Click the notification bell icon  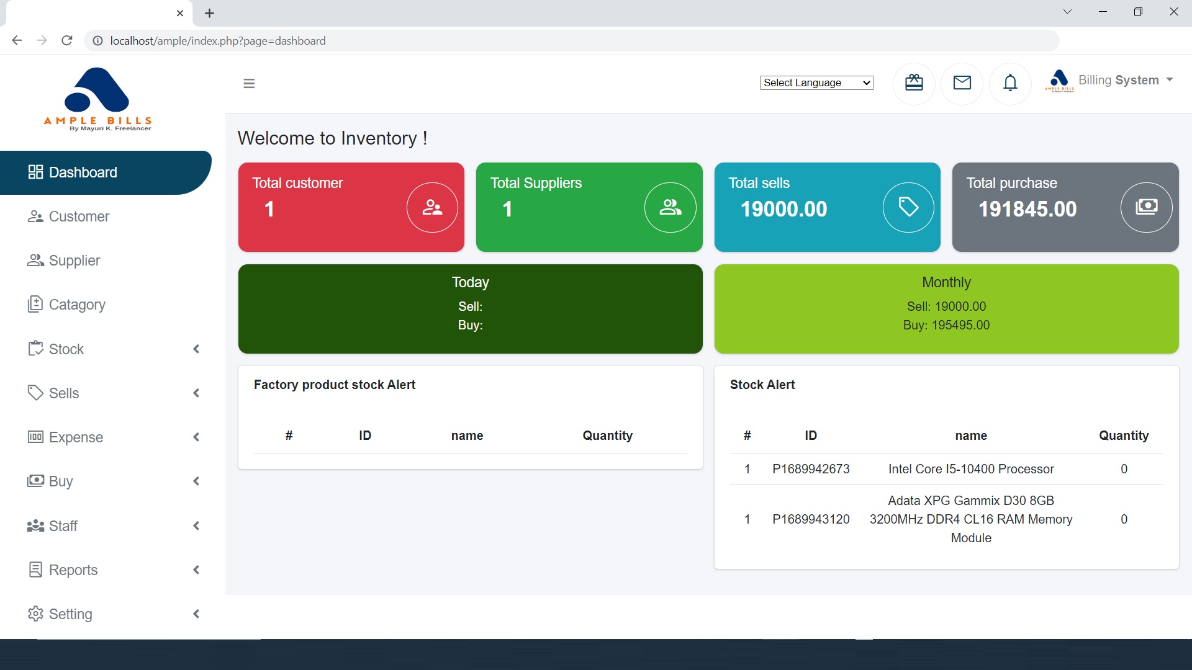(1009, 83)
